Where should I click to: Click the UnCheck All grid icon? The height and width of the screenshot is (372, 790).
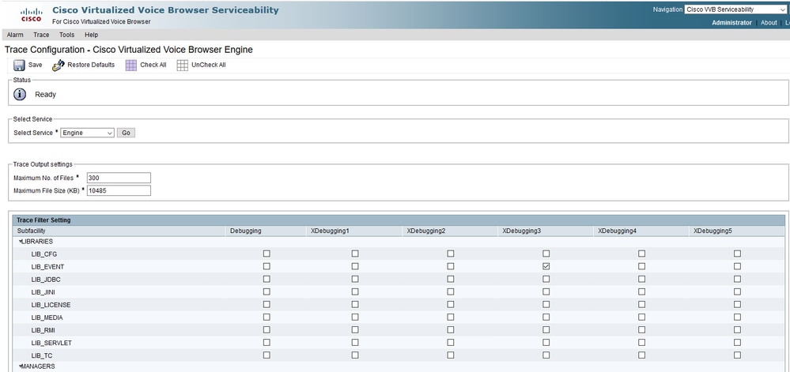(x=183, y=66)
